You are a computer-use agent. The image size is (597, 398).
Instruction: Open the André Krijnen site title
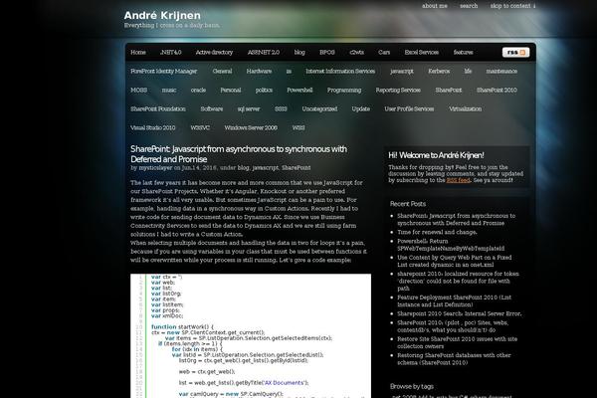coord(162,15)
